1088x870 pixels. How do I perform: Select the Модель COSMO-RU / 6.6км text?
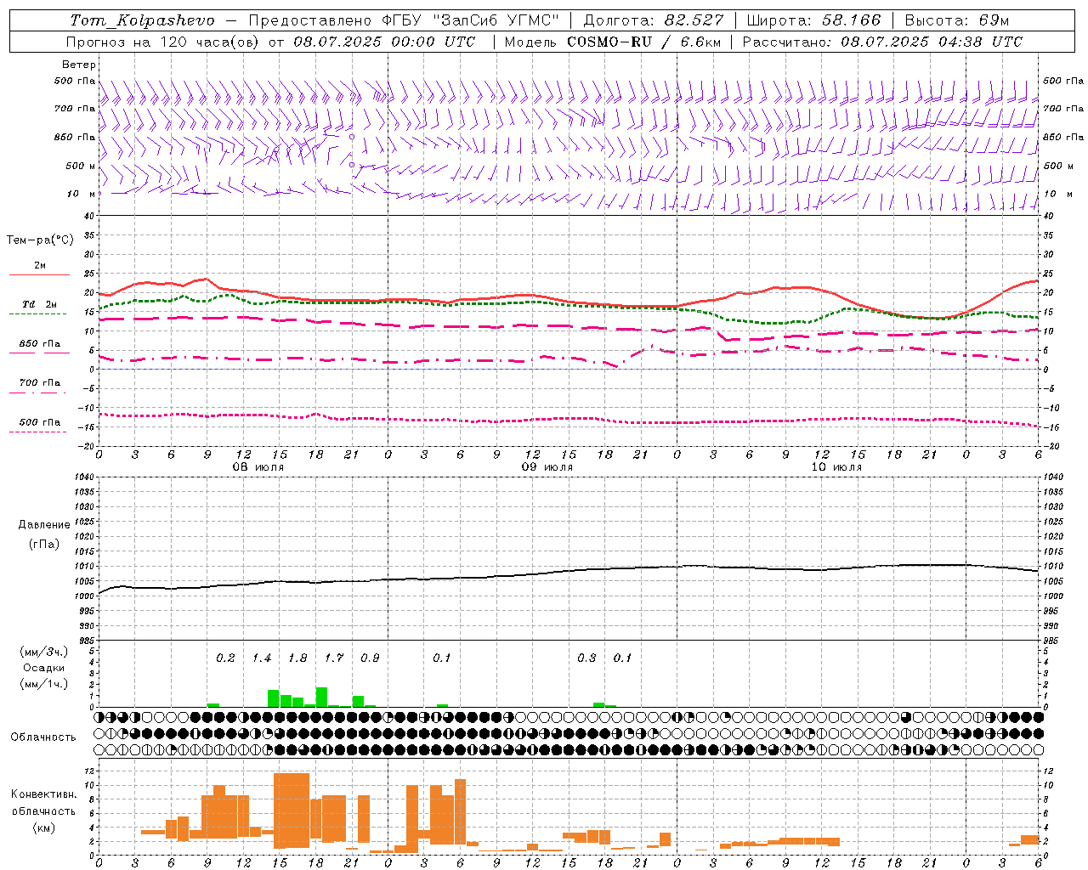[x=612, y=42]
